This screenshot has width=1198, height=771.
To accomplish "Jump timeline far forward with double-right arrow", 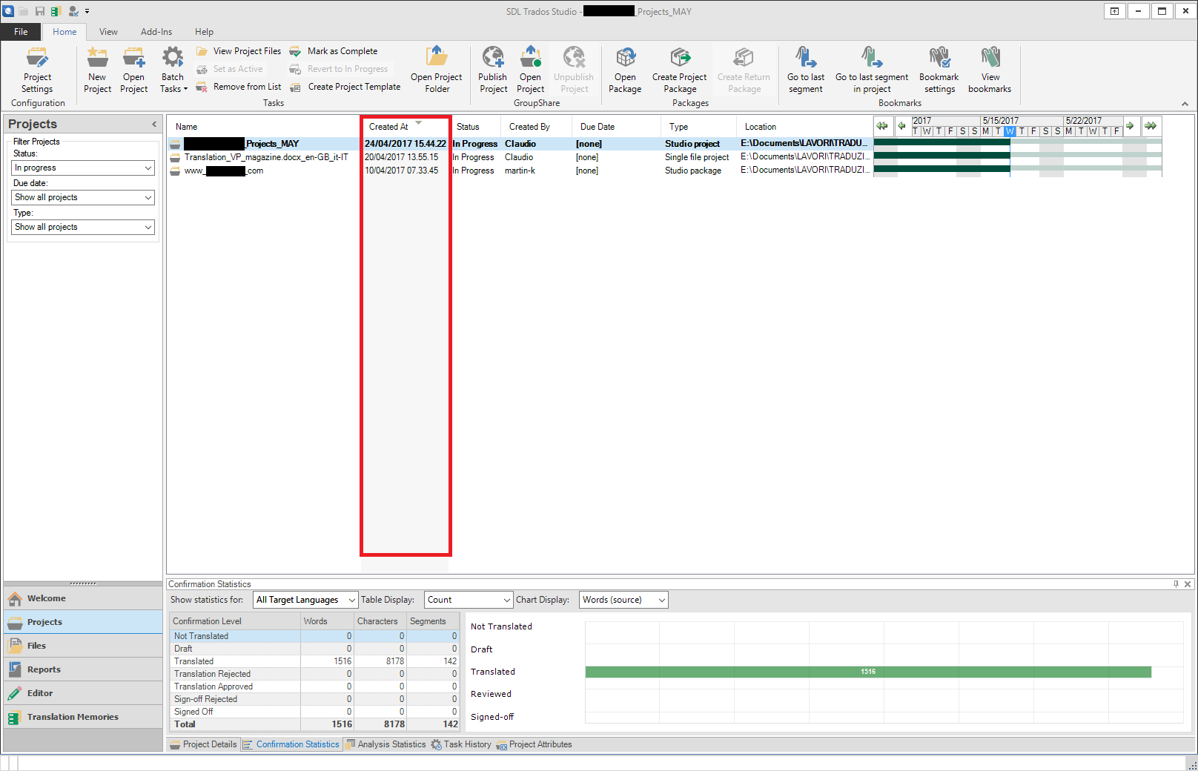I will point(1151,126).
